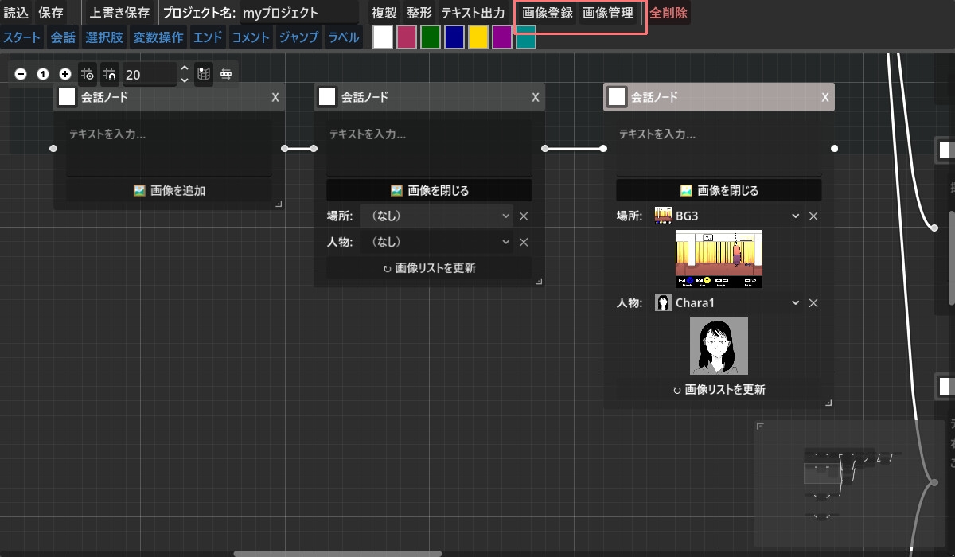Click the arrange nodes icon
Viewport: 955px width, 557px height.
click(226, 74)
